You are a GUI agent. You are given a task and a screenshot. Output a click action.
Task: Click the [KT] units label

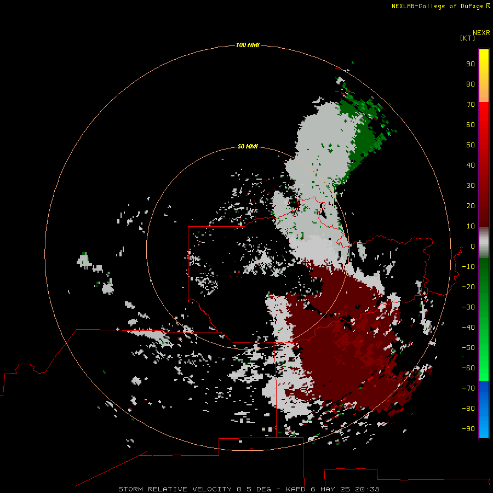(x=468, y=38)
